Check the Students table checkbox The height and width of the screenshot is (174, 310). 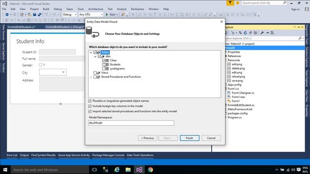pyautogui.click(x=104, y=64)
